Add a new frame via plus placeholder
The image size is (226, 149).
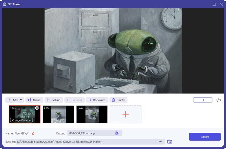coord(125,114)
